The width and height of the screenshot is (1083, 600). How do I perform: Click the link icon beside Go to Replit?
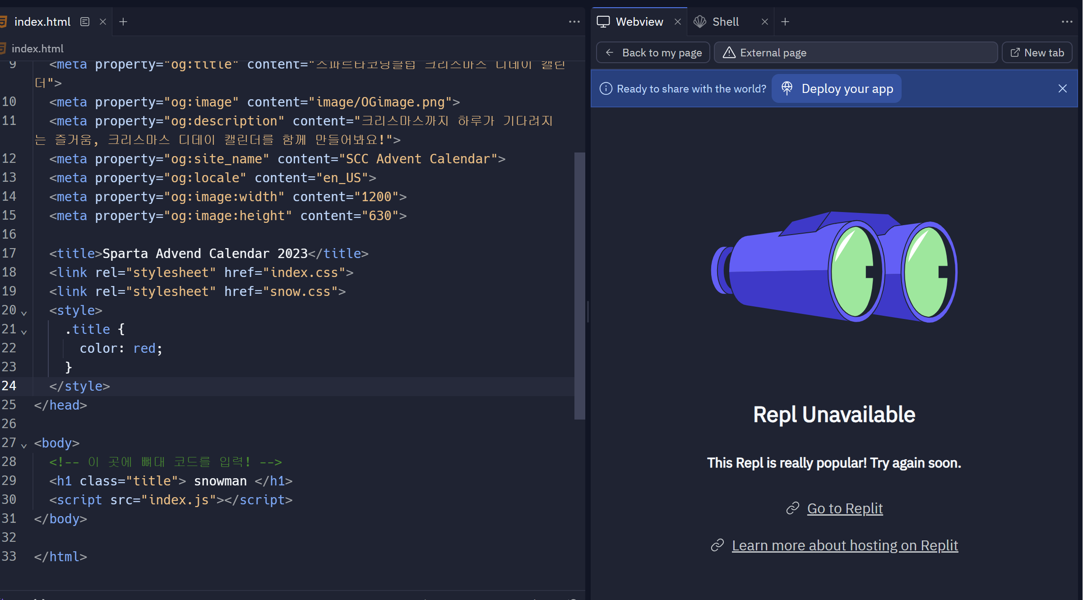click(792, 508)
